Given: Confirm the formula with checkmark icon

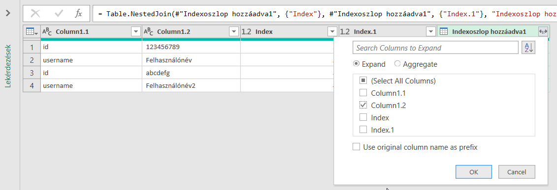Looking at the screenshot, I should point(59,13).
